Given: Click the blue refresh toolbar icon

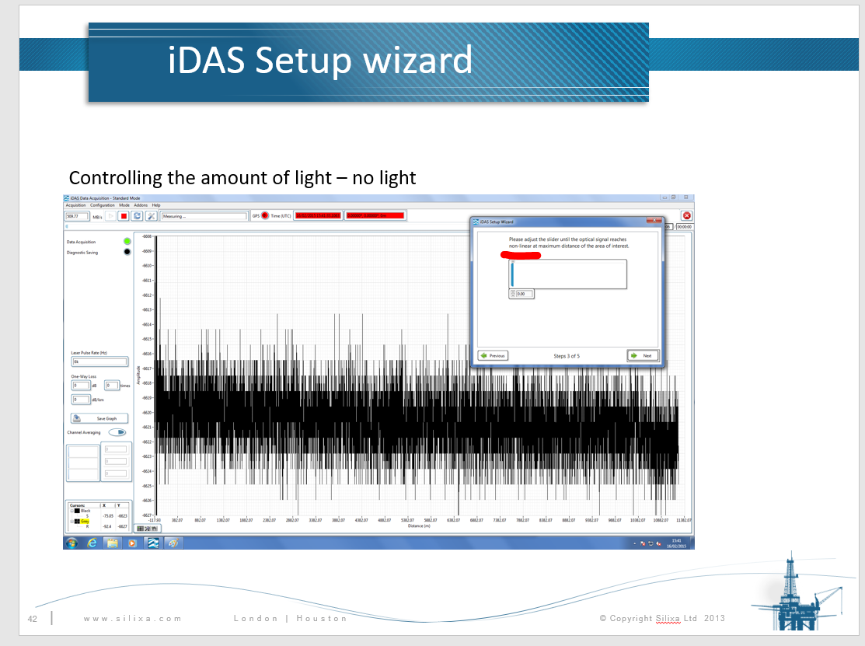Looking at the screenshot, I should (x=138, y=216).
